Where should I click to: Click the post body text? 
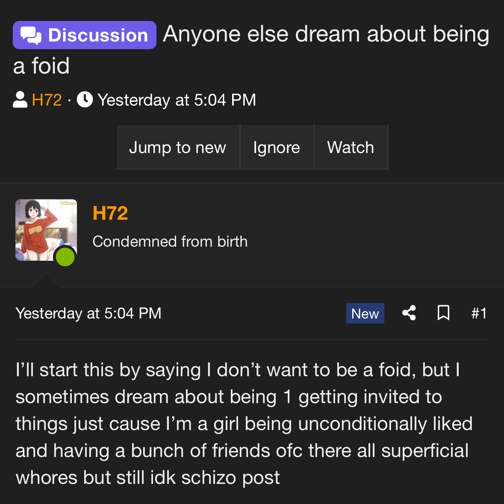coord(244,423)
